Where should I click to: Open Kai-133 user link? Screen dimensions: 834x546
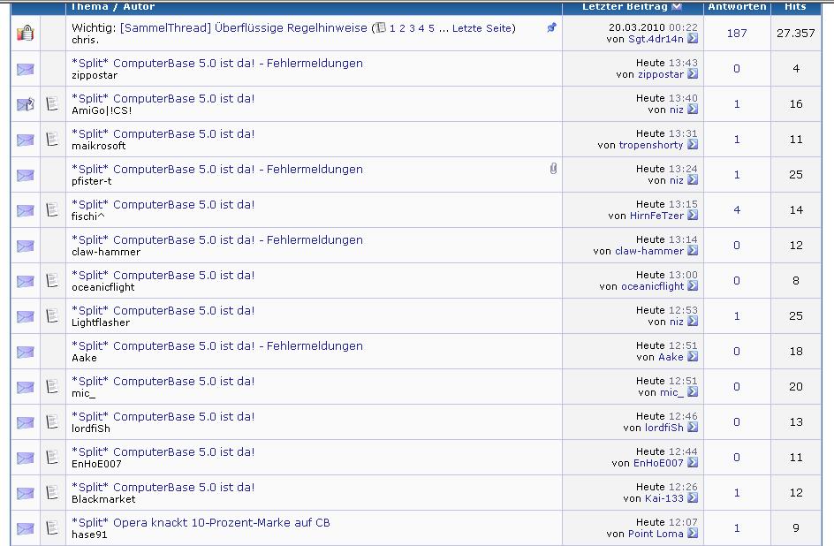click(664, 498)
